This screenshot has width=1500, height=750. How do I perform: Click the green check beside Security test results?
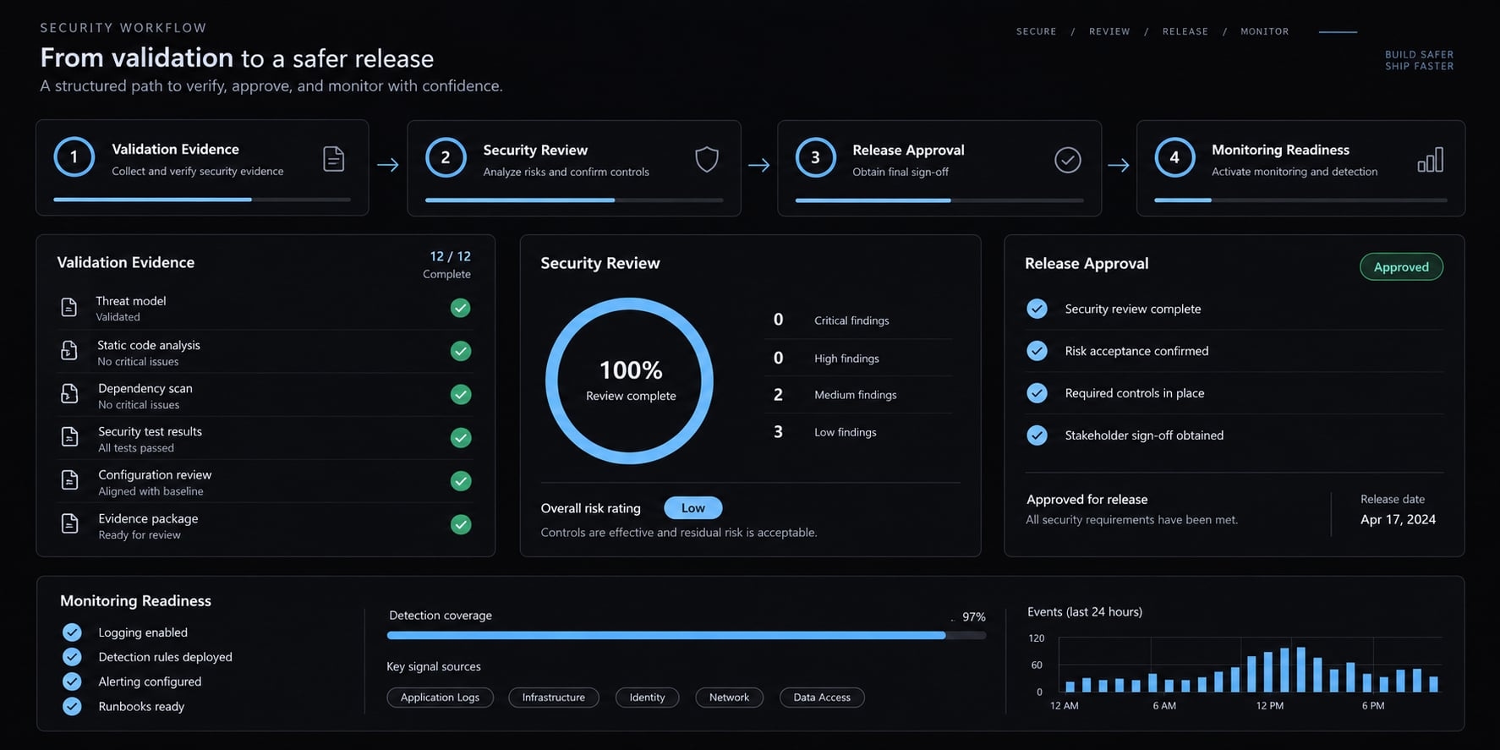461,437
